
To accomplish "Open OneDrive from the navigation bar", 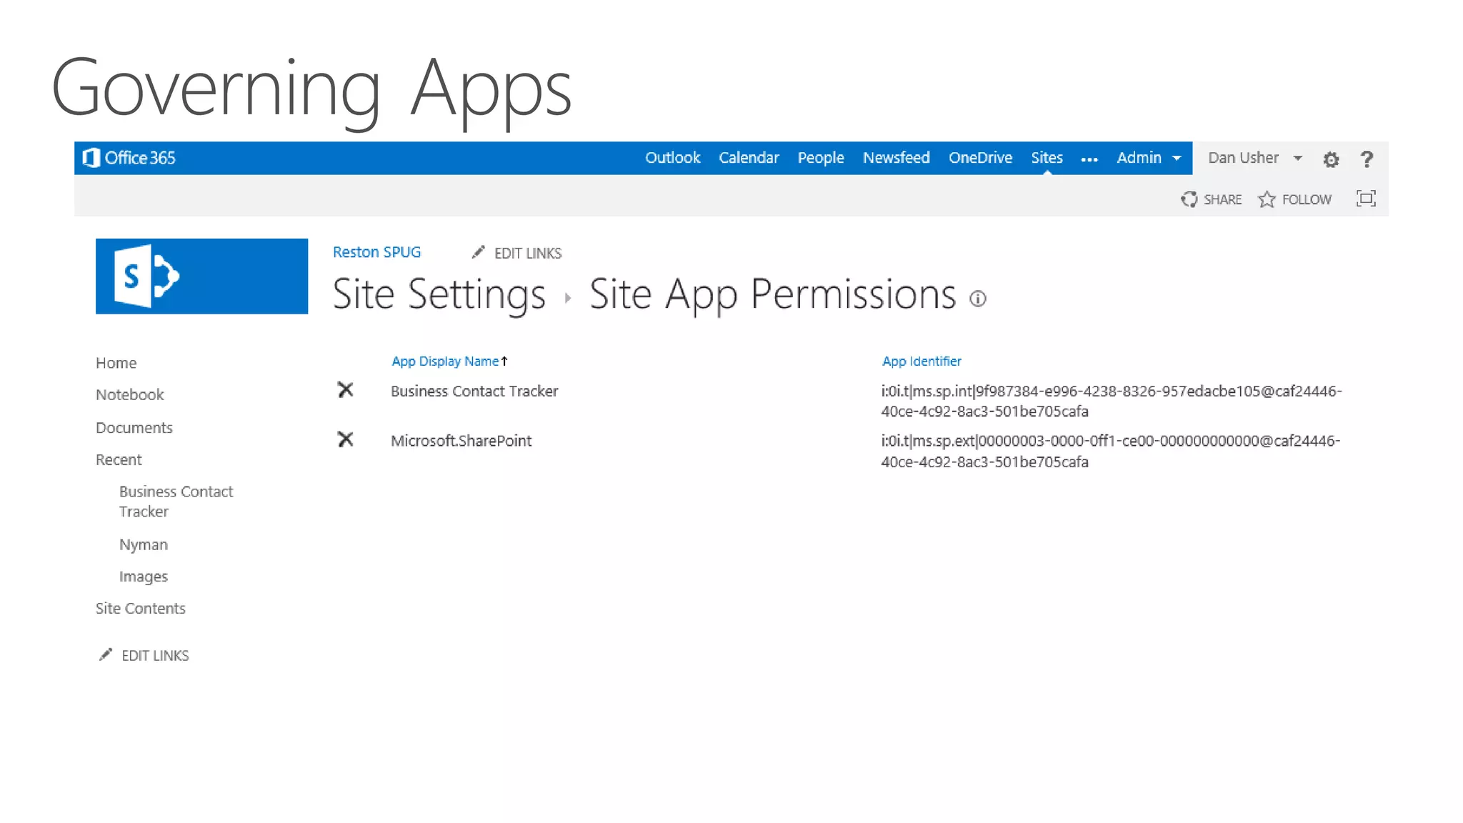I will coord(979,158).
